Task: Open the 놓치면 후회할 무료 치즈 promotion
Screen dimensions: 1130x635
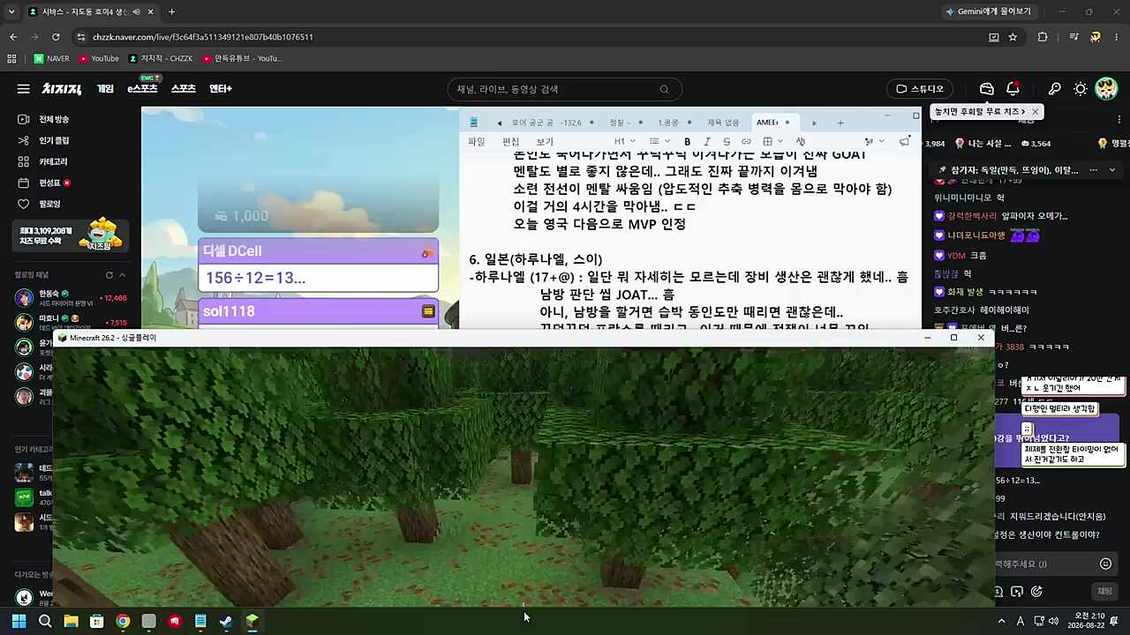Action: 980,112
